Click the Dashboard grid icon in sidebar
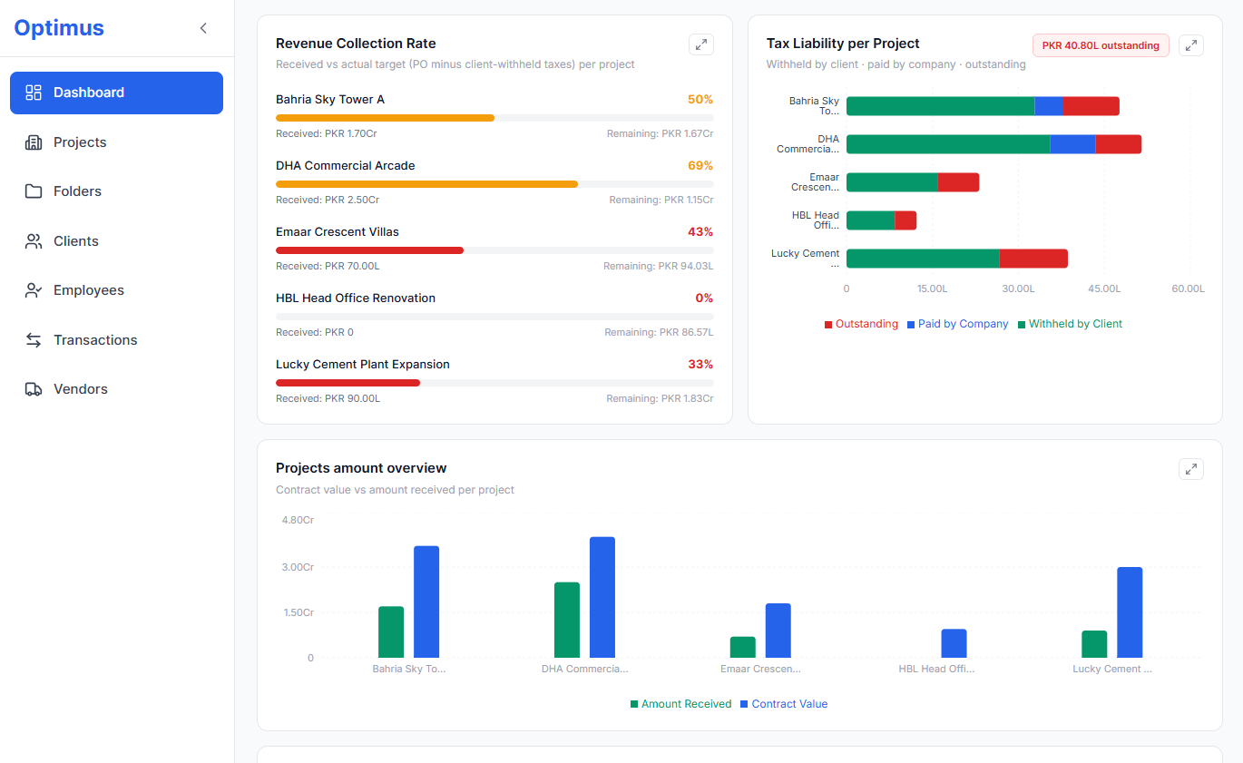Screen dimensions: 1243x763 coord(34,93)
